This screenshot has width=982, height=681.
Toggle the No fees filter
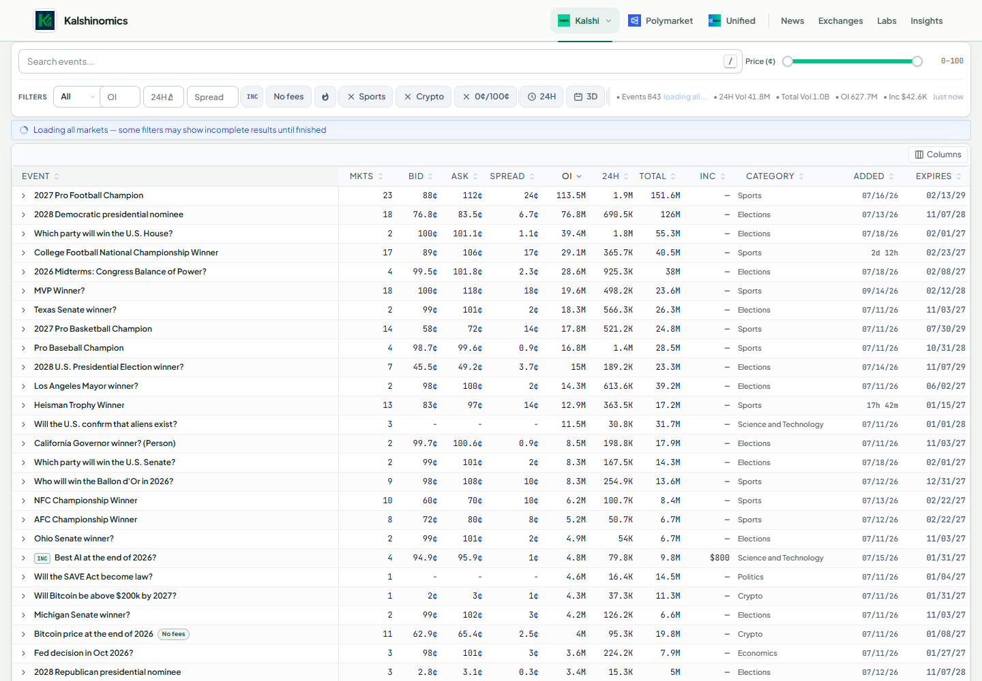coord(288,97)
